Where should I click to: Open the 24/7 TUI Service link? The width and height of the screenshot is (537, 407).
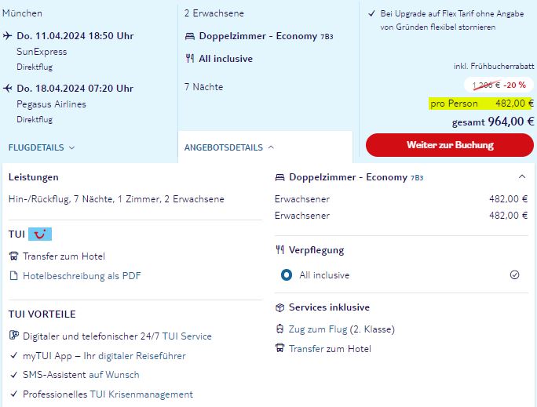coord(187,336)
